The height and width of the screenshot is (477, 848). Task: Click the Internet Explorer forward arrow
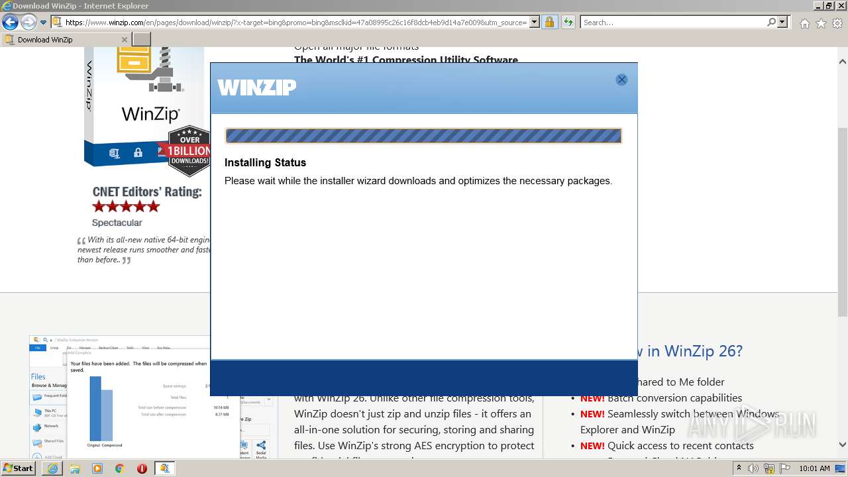tap(28, 23)
